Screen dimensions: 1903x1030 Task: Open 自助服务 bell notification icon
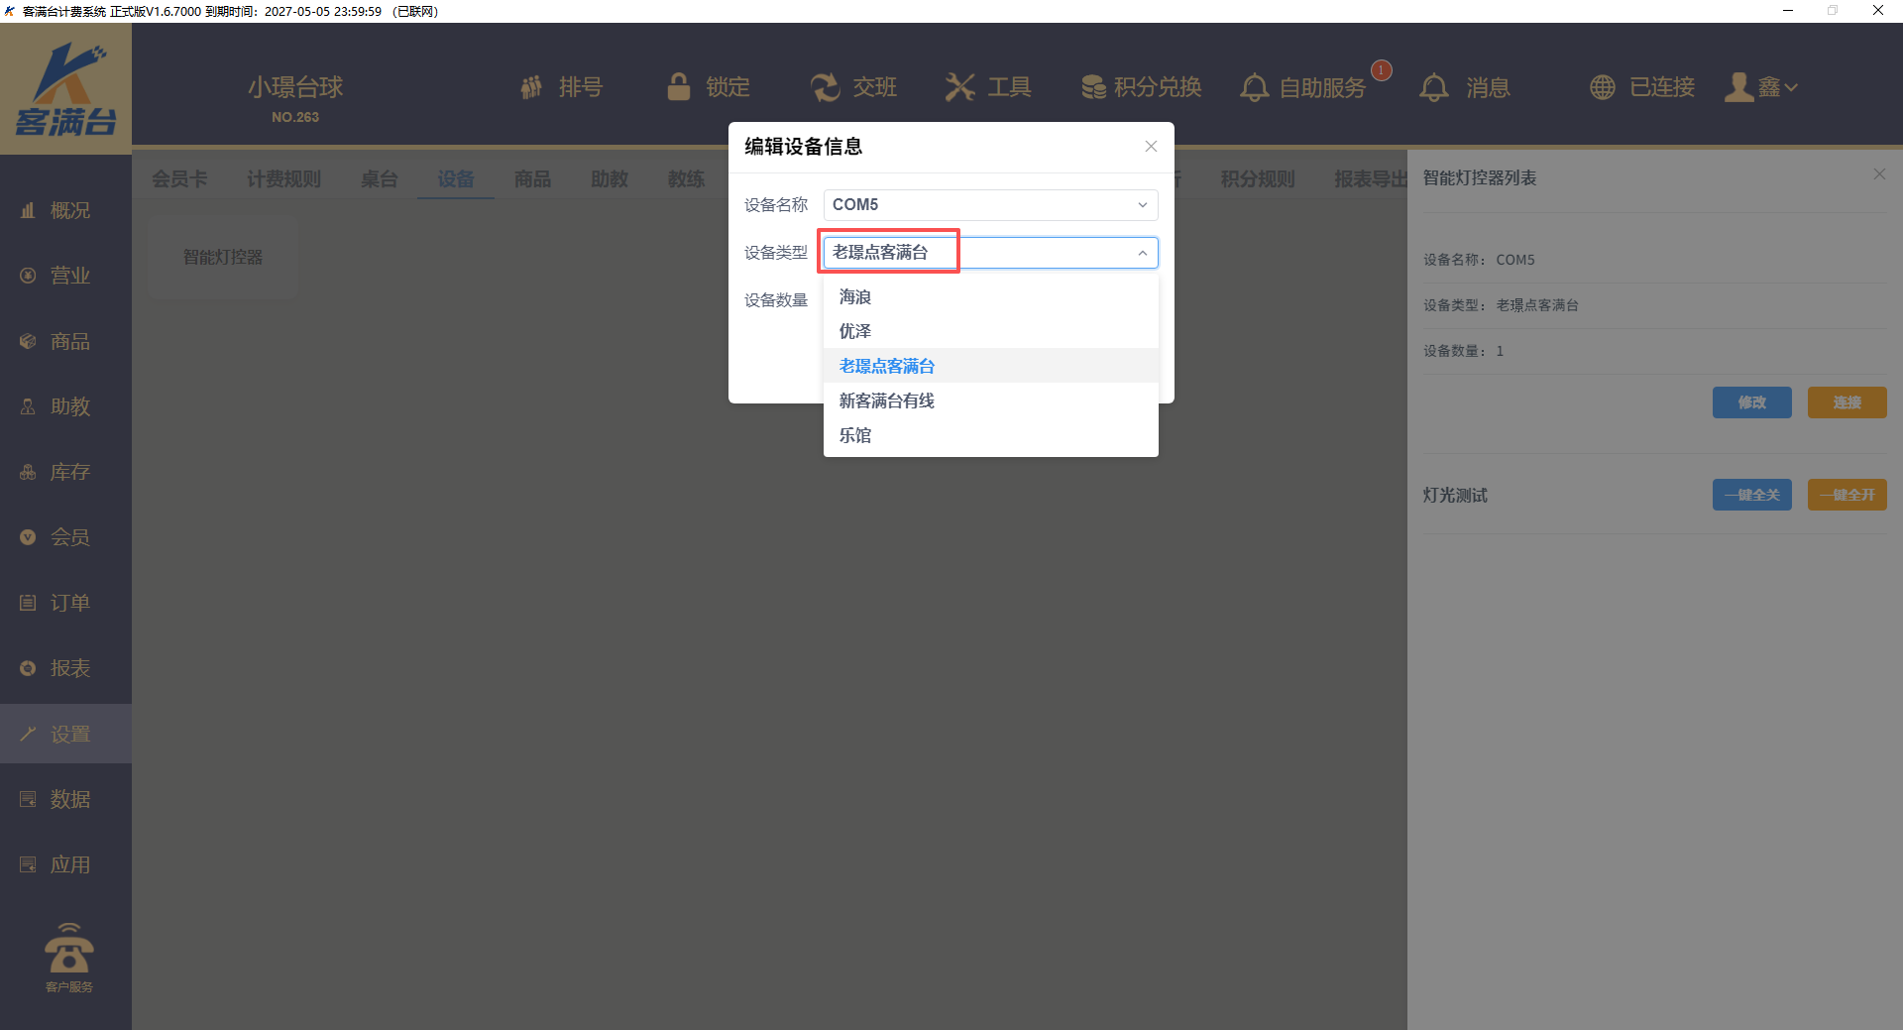(1254, 87)
